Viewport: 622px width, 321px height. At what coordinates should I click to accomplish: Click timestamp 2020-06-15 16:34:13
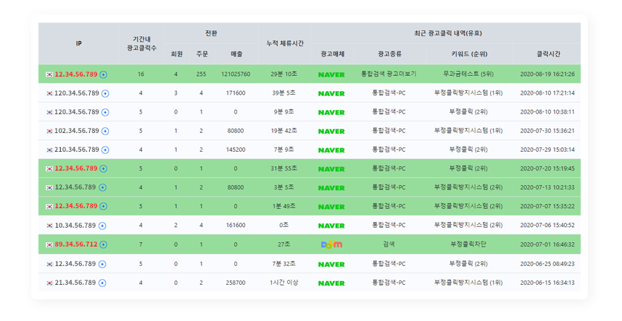pyautogui.click(x=547, y=283)
